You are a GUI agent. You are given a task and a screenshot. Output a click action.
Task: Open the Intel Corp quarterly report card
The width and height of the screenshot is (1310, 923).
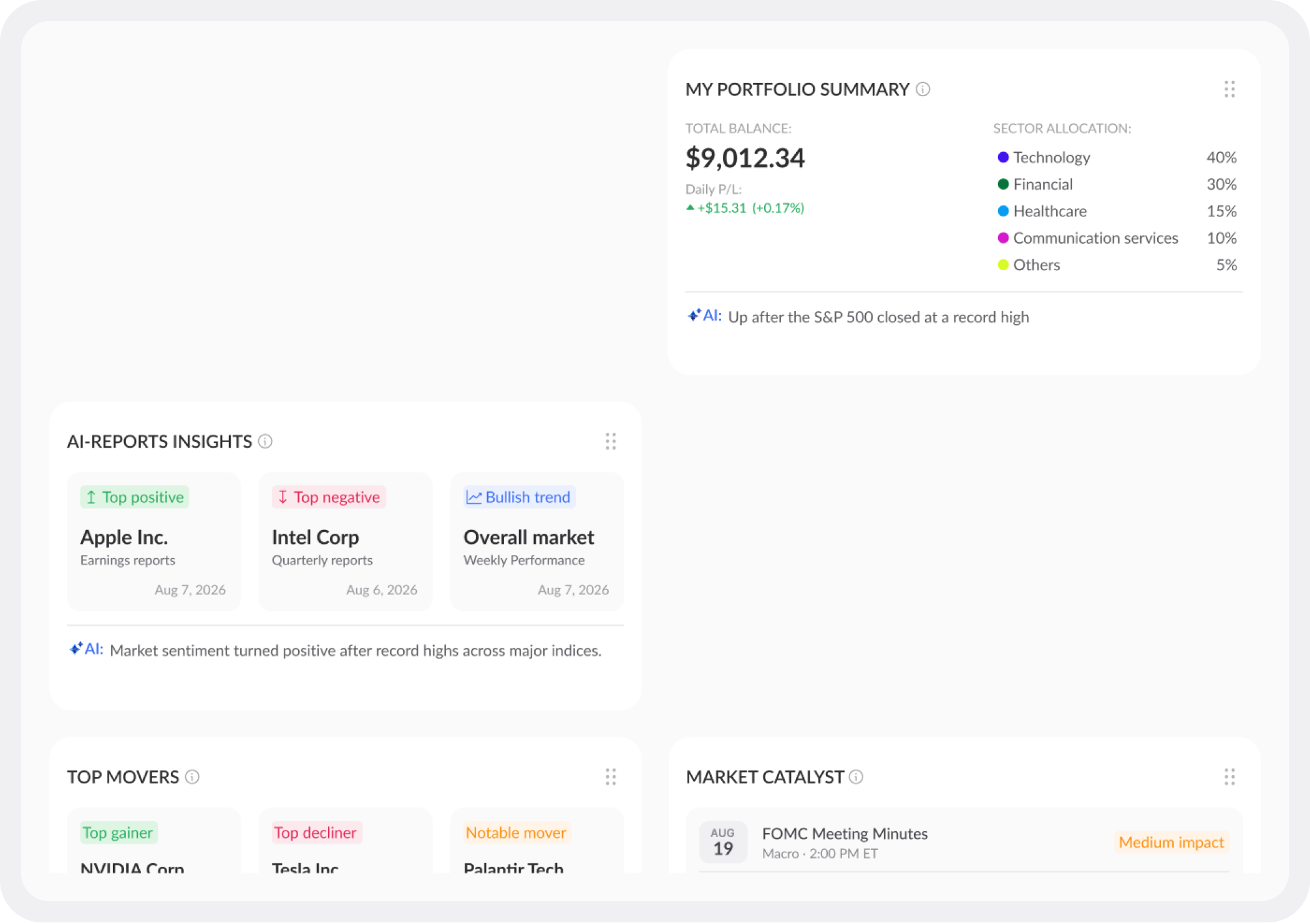pos(345,541)
